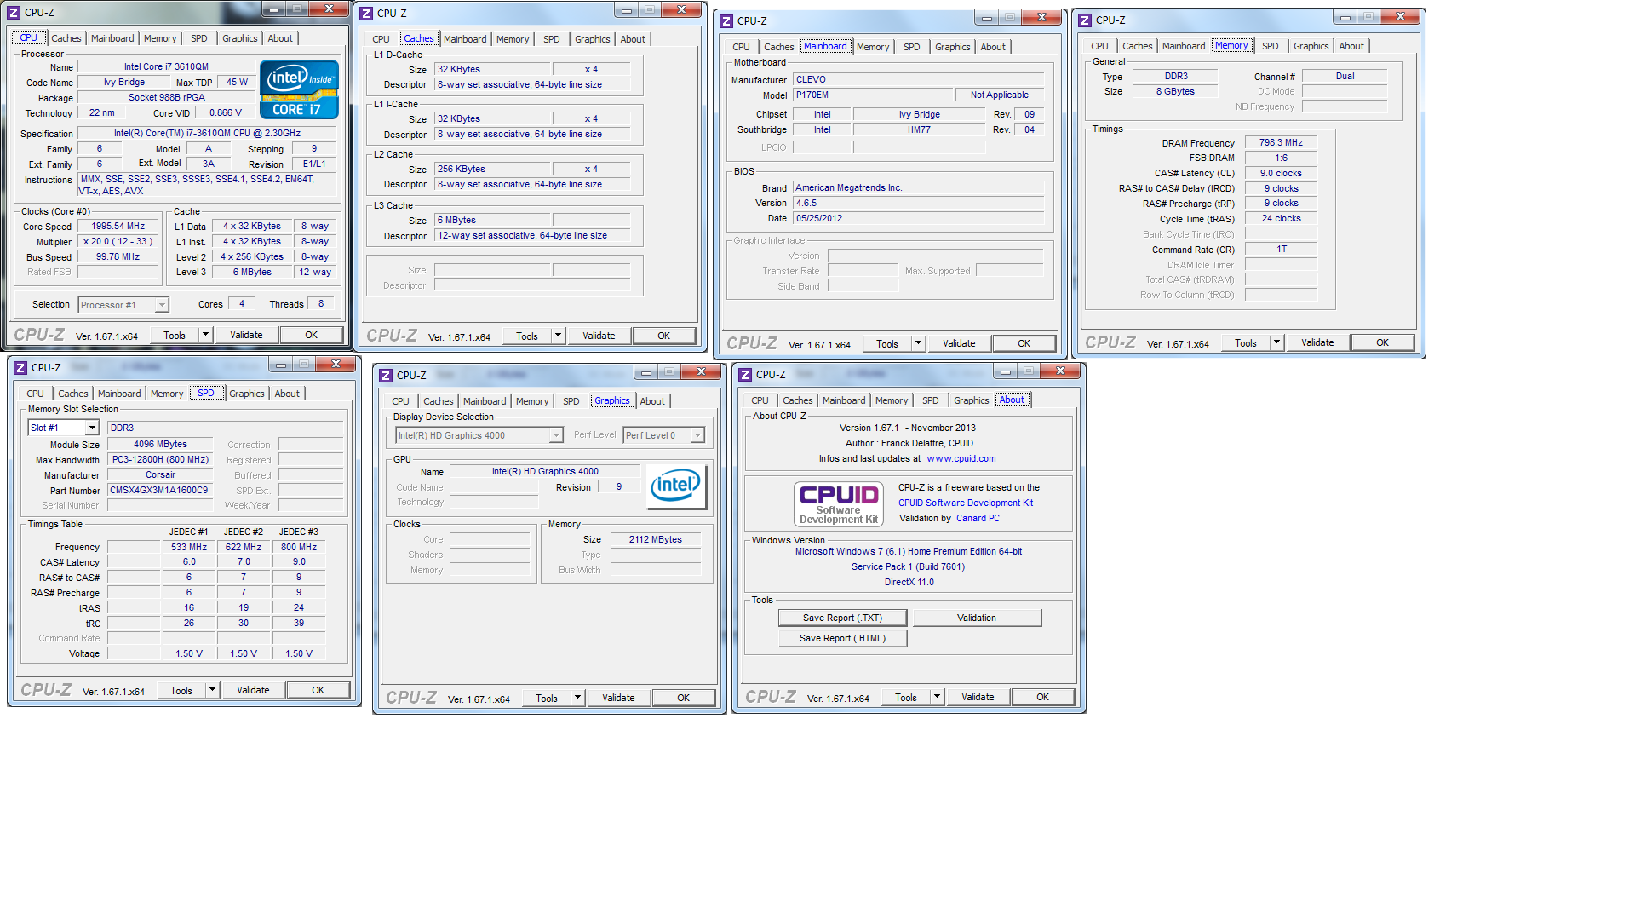This screenshot has height=920, width=1635.
Task: Click the CPU-Z title bar icon of the Memory window
Action: [x=1085, y=20]
